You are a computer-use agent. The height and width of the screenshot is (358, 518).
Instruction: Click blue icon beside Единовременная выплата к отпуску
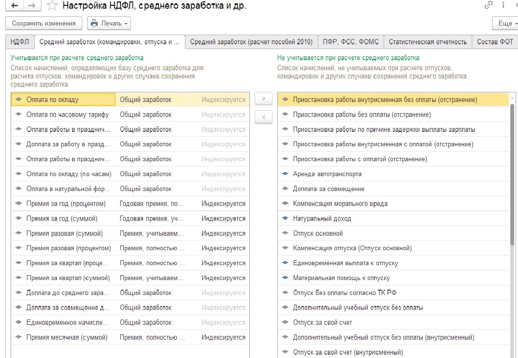285,263
